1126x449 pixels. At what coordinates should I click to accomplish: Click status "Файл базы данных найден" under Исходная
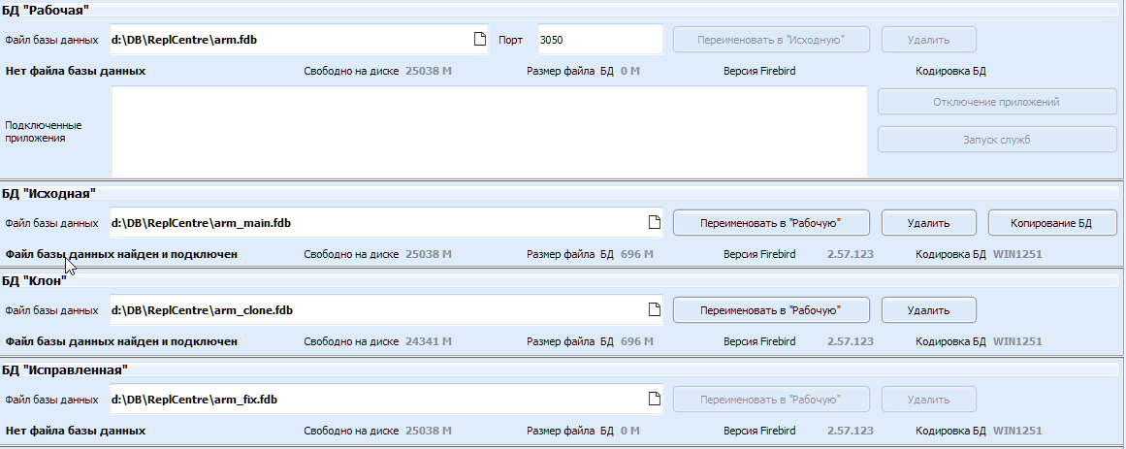pyautogui.click(x=121, y=254)
